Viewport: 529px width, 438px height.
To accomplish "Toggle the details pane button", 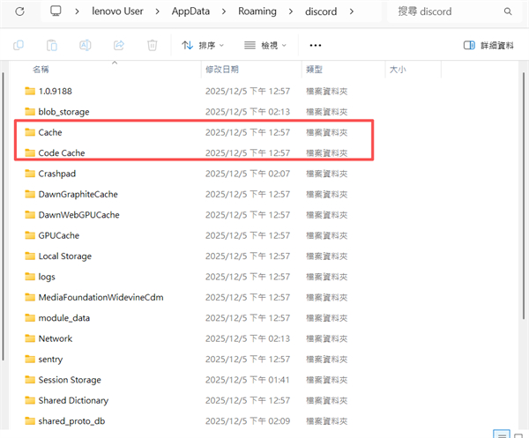I will coord(488,45).
